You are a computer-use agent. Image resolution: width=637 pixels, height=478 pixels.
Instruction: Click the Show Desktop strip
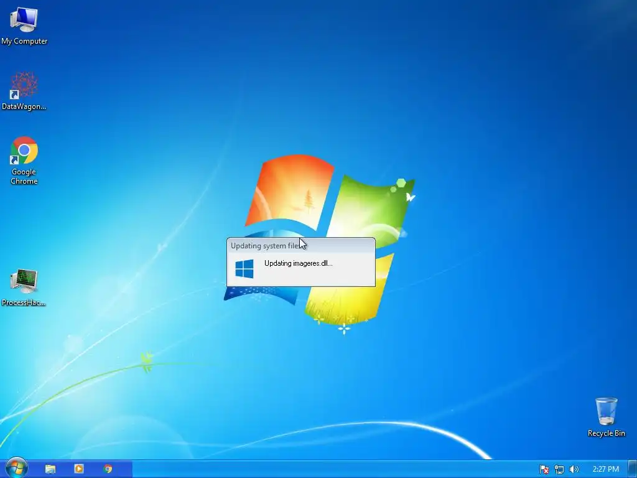coord(633,469)
